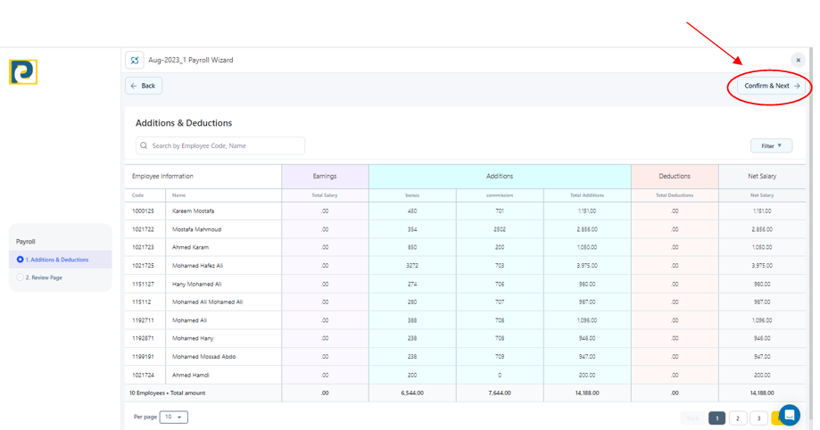Select Kareem Mostafa's employee row
This screenshot has width=820, height=430.
[194, 211]
